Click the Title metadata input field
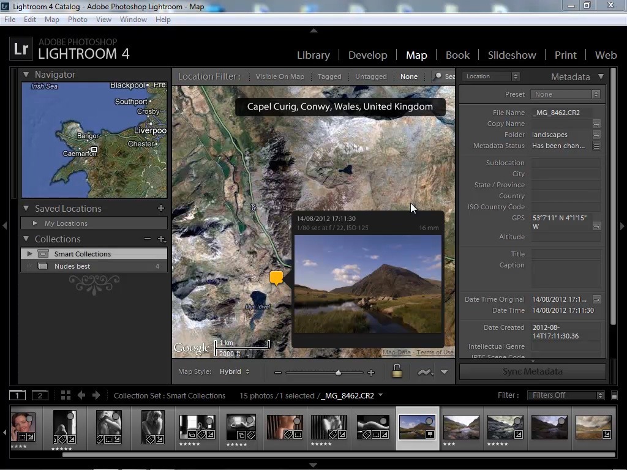The width and height of the screenshot is (627, 470). (x=566, y=254)
